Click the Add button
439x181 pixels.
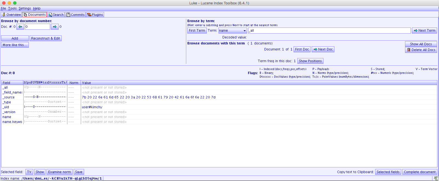click(15, 38)
